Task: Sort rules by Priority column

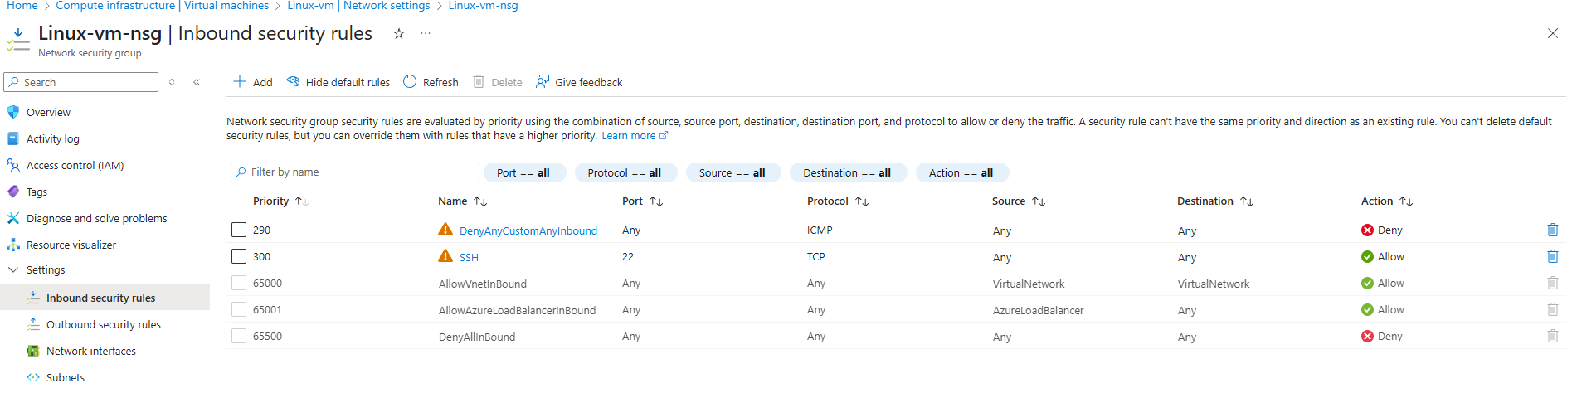Action: 280,201
